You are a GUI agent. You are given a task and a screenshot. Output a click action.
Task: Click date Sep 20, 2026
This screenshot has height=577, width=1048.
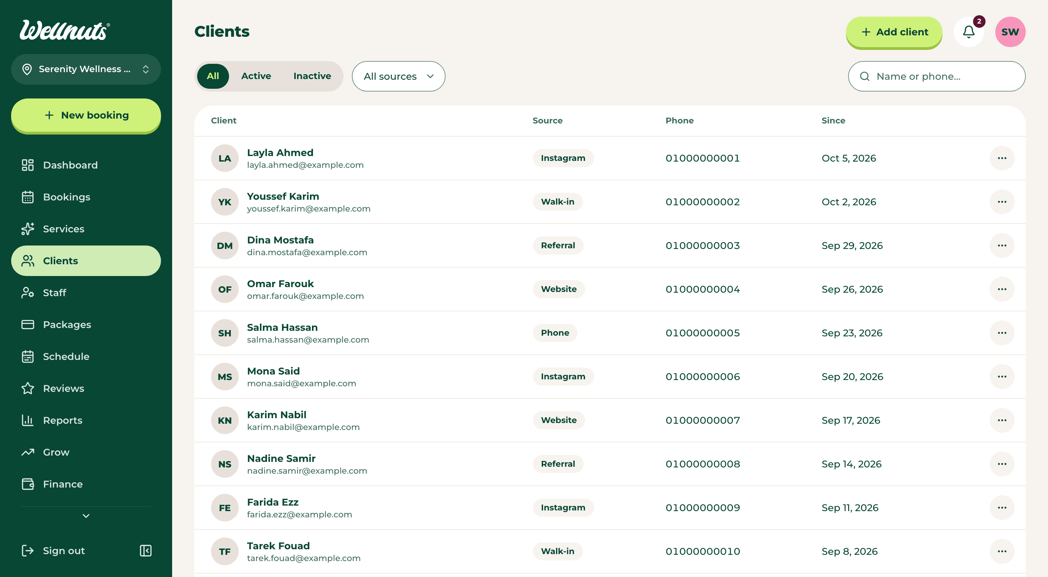(x=852, y=377)
